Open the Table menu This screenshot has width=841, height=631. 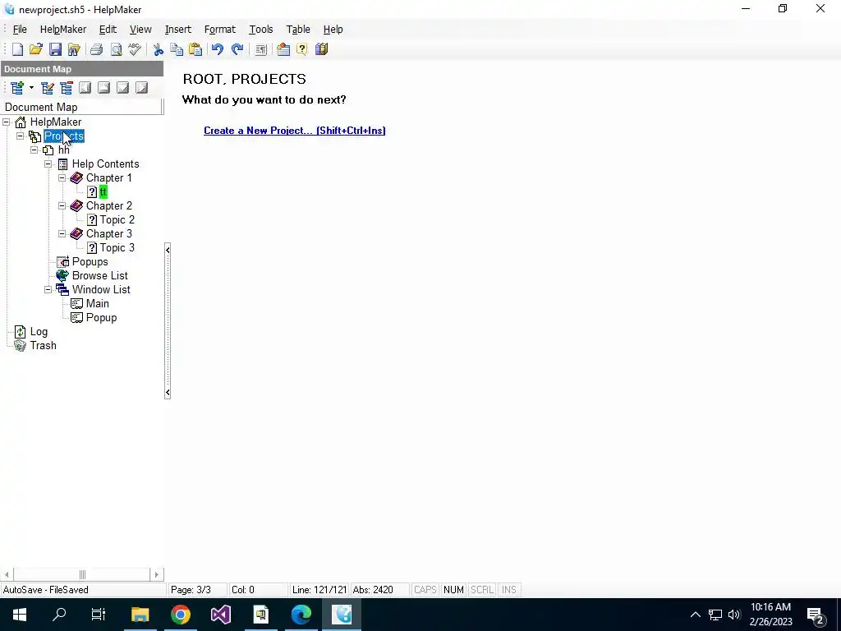click(298, 30)
